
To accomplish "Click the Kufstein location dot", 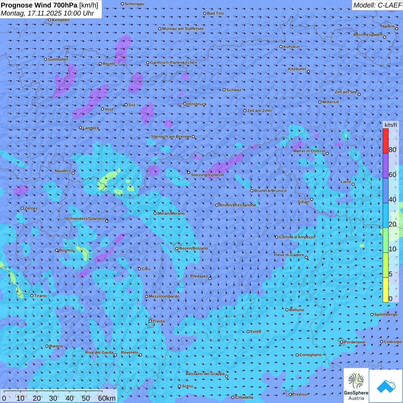I will 281,47.
